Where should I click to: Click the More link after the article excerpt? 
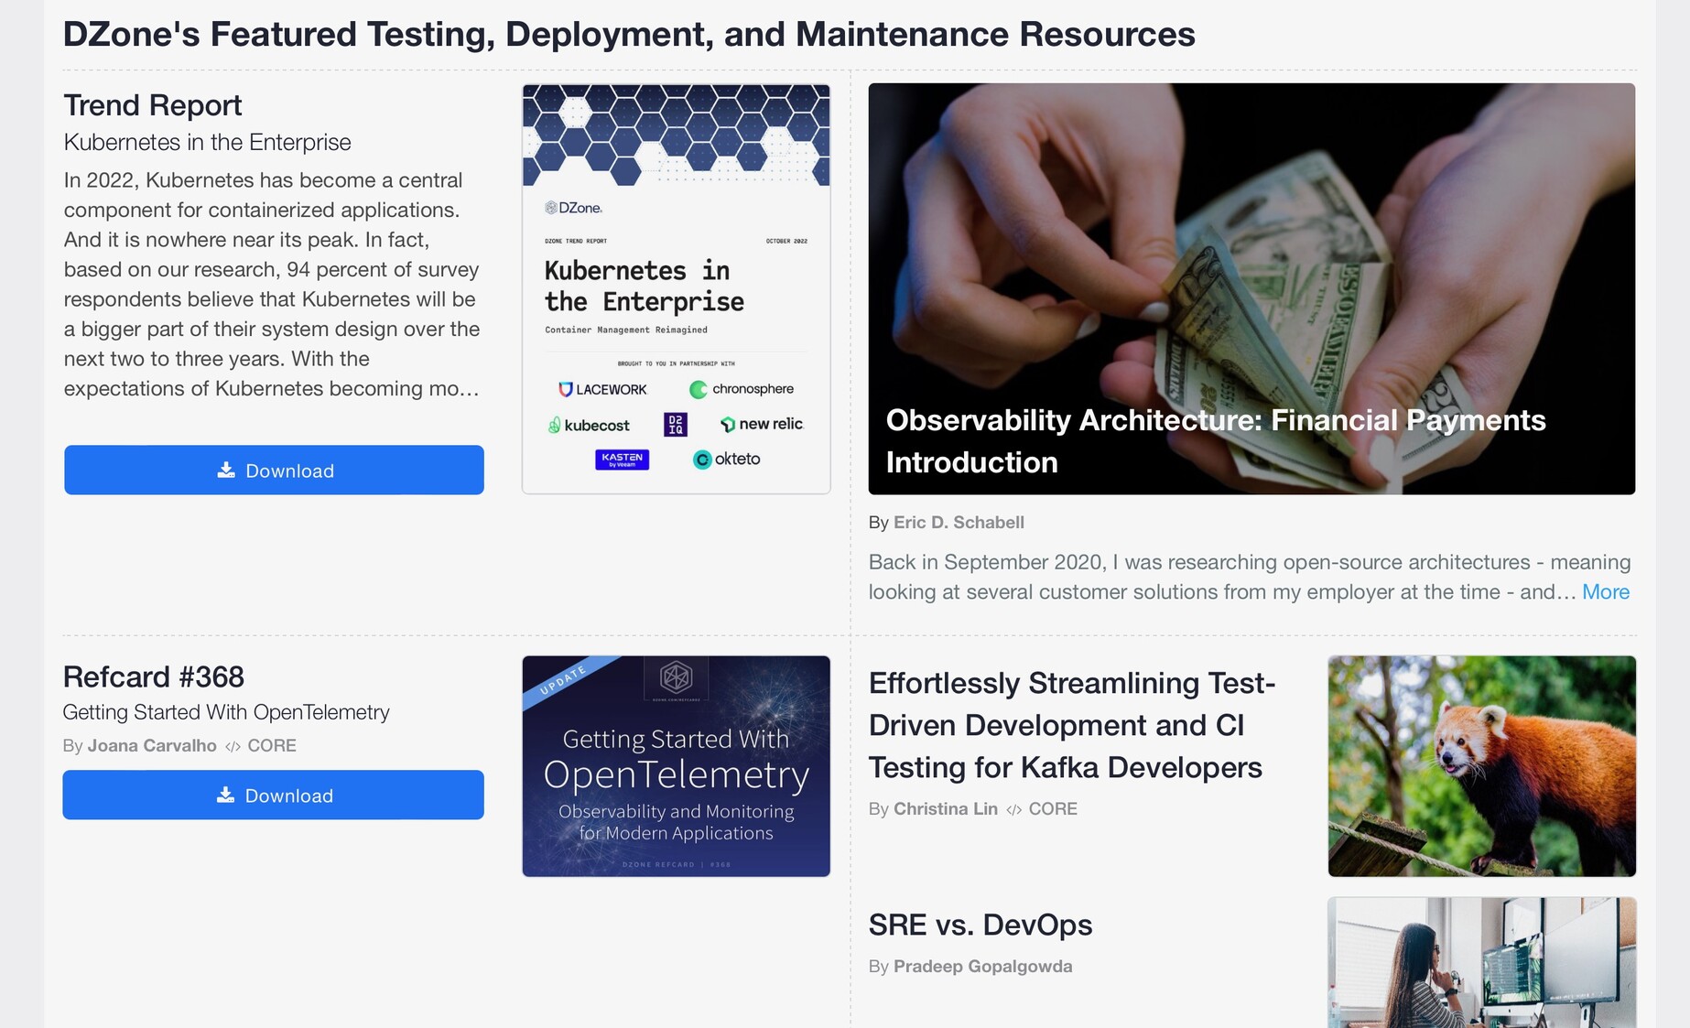[1606, 592]
